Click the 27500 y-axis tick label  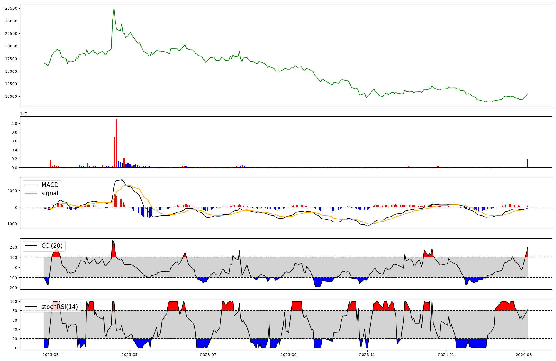tap(11, 8)
